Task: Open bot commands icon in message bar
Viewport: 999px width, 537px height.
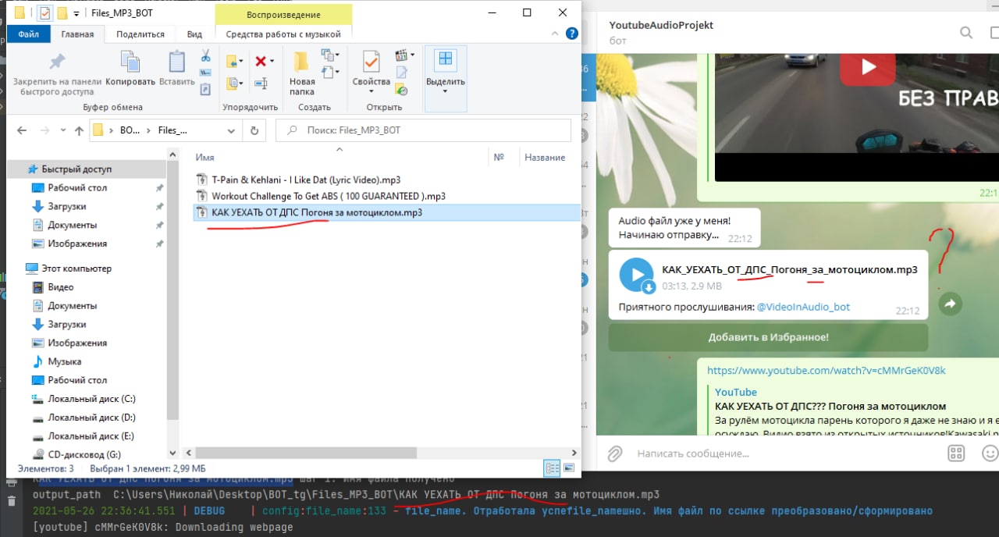Action: (x=956, y=453)
